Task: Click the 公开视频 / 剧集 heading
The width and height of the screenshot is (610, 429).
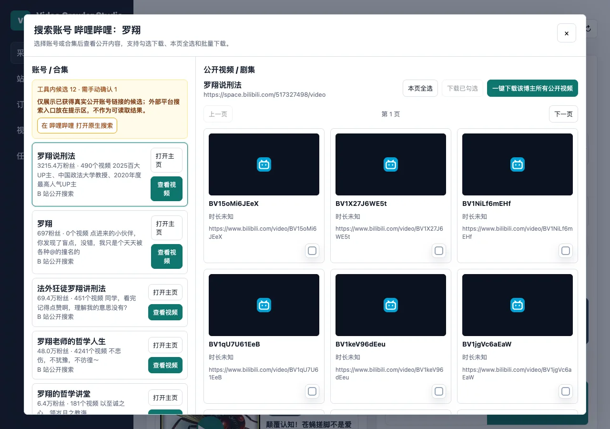Action: 229,70
